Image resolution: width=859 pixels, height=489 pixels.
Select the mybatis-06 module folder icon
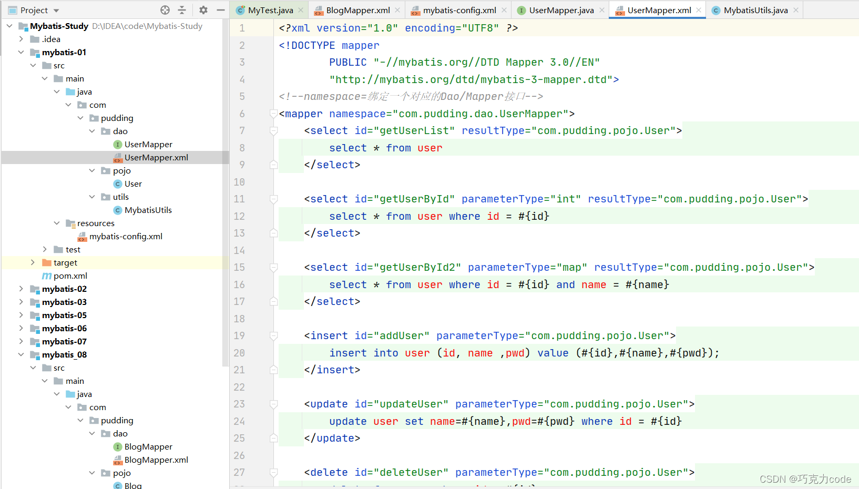35,329
